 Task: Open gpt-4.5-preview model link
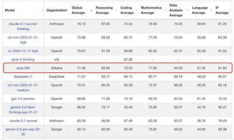23,99
